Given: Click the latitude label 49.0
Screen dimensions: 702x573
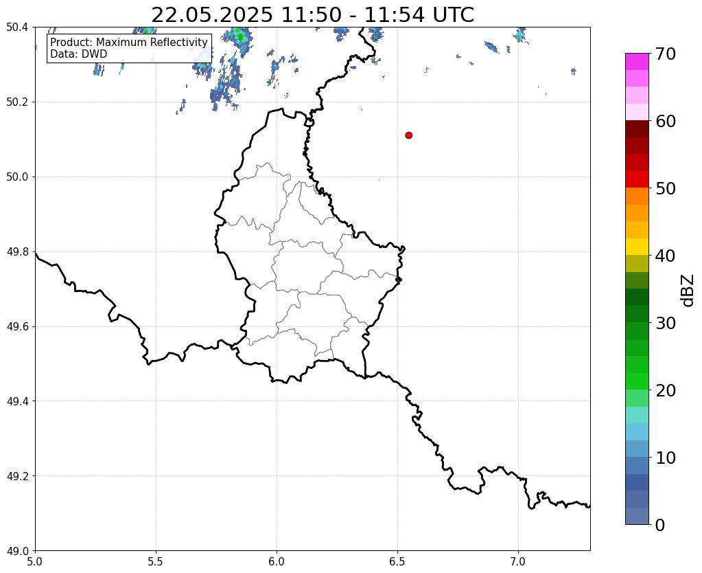Looking at the screenshot, I should tap(17, 551).
